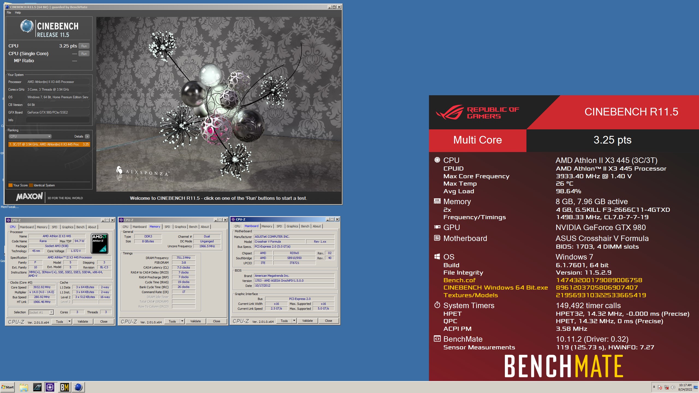
Task: Click the Cinebench globe logo
Action: (x=27, y=26)
